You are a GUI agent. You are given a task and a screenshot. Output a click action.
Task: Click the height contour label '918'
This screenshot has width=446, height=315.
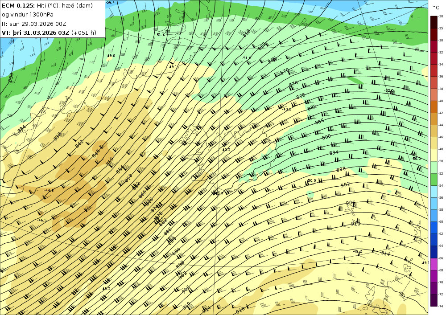click(240, 311)
